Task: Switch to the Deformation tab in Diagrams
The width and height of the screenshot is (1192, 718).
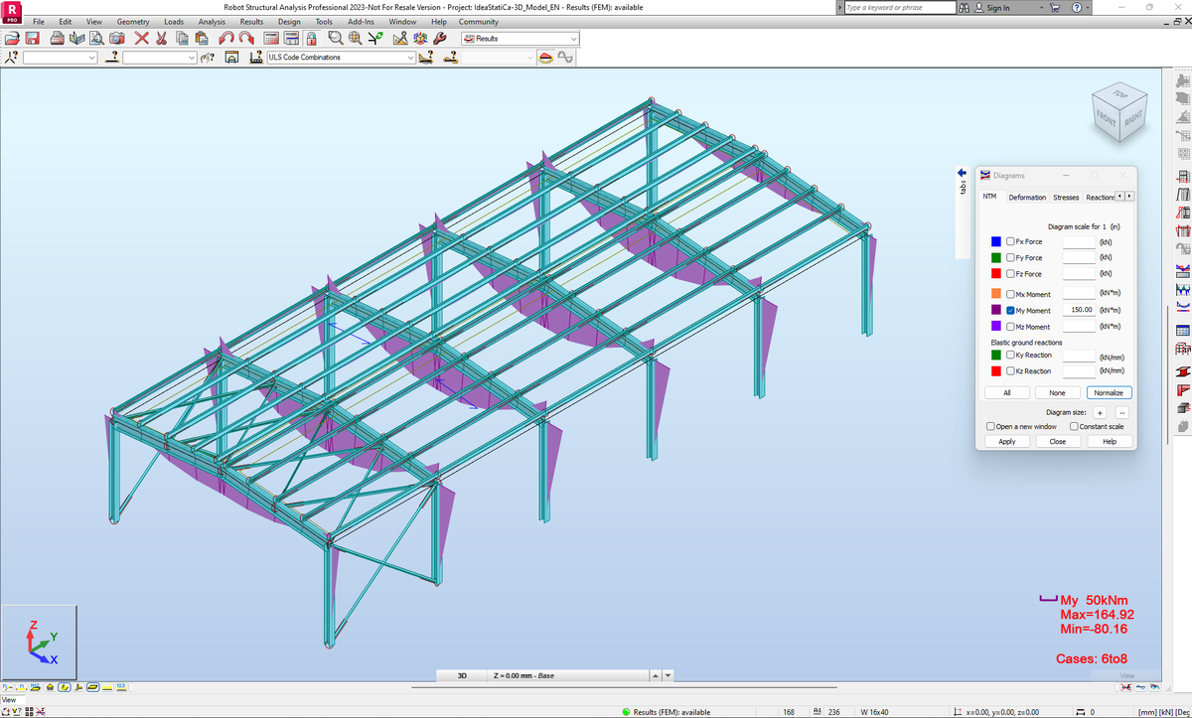Action: (1027, 197)
